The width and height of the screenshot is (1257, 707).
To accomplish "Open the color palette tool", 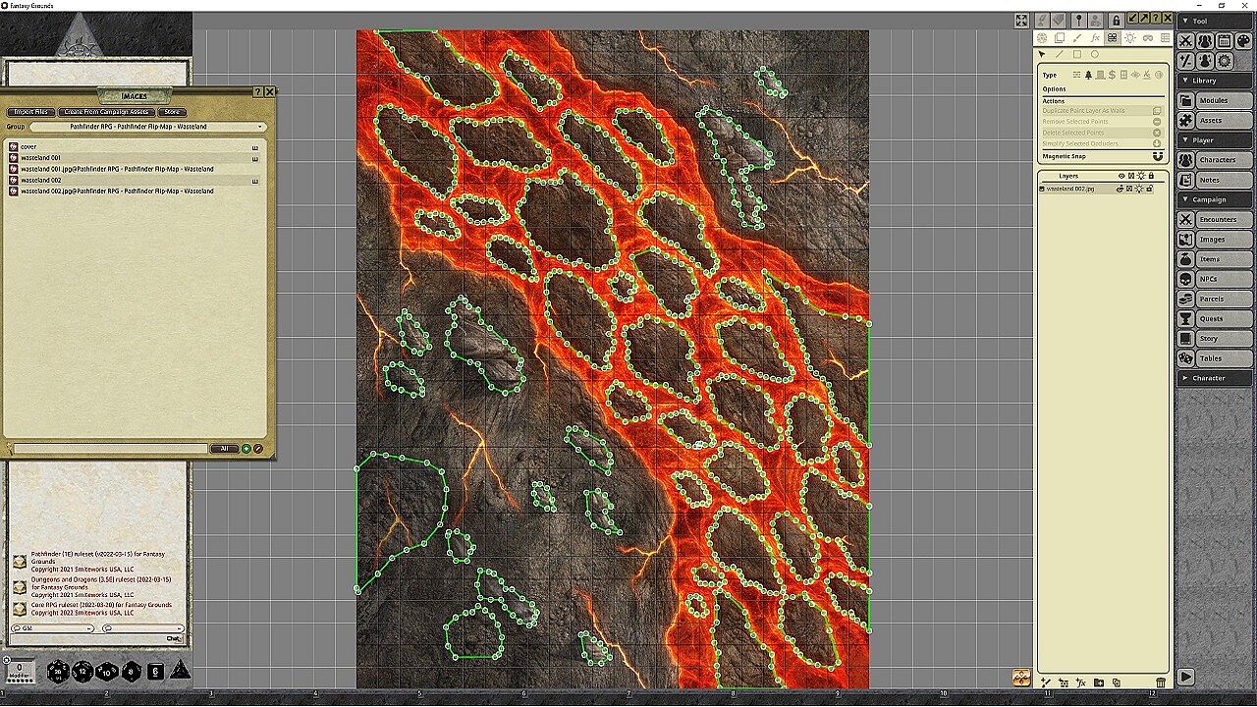I will tap(1243, 41).
